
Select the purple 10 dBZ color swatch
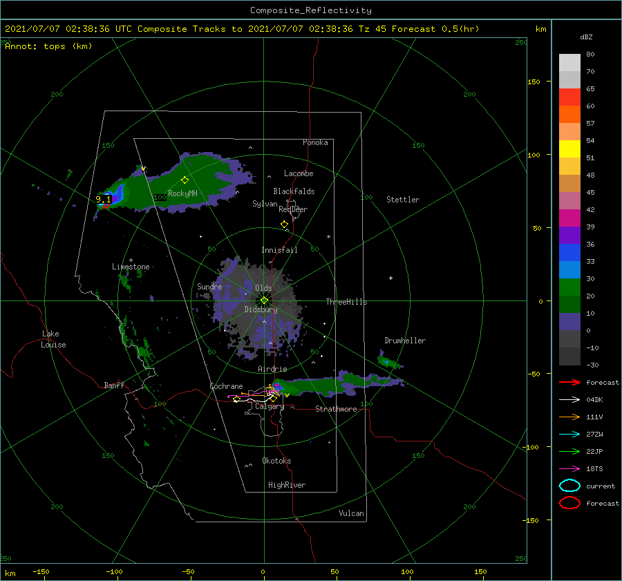(x=569, y=321)
